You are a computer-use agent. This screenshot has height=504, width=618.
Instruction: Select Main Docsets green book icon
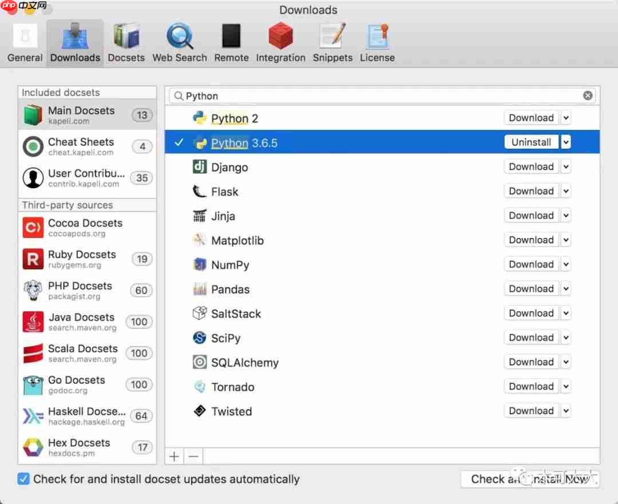pos(33,114)
